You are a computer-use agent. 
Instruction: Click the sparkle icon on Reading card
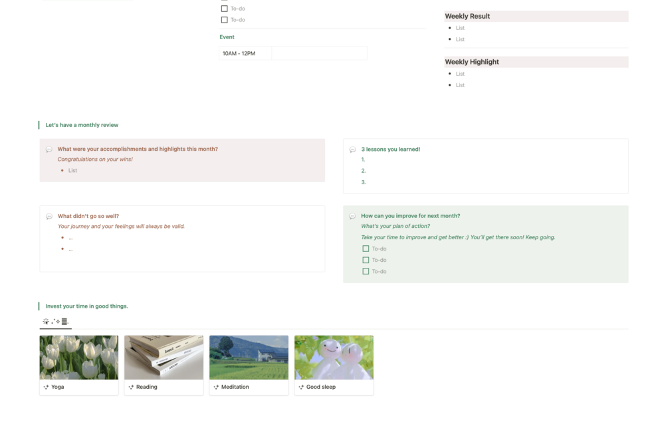[x=131, y=387]
